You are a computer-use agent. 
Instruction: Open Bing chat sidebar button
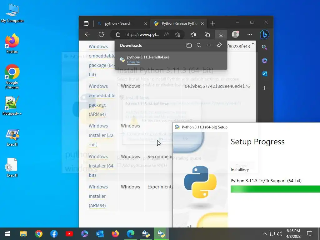pos(264,34)
